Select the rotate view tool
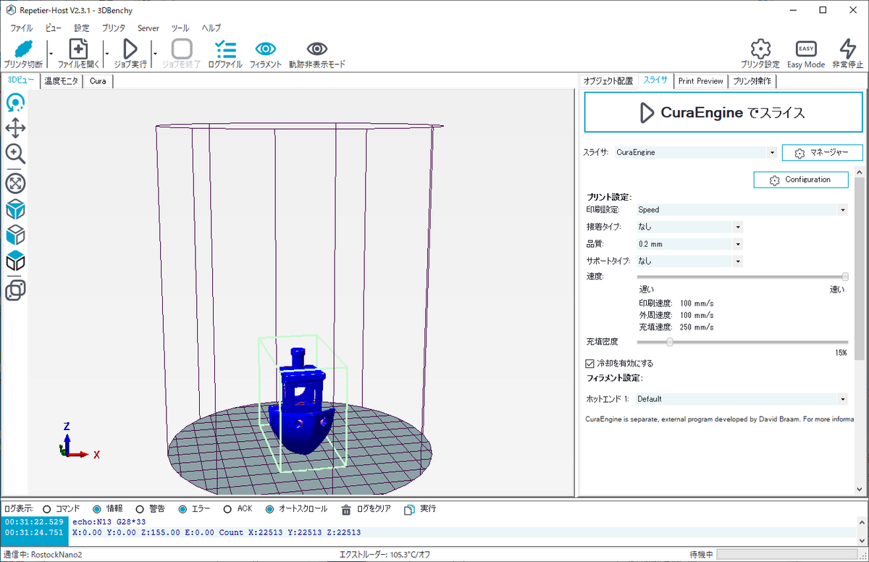Image resolution: width=869 pixels, height=562 pixels. click(x=15, y=104)
